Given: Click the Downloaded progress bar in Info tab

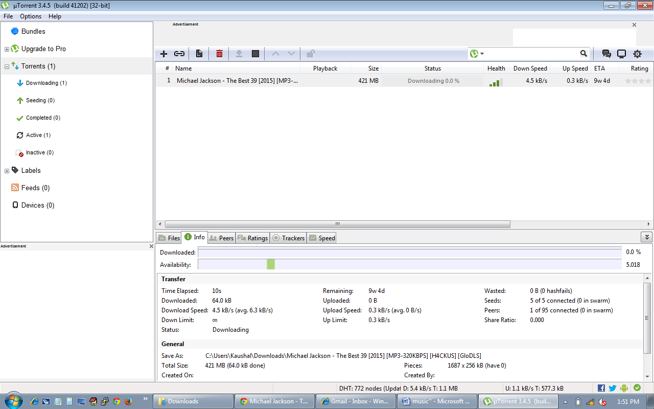Looking at the screenshot, I should [410, 252].
